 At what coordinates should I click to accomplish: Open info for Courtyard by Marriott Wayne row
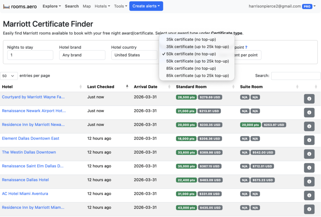[309, 99]
